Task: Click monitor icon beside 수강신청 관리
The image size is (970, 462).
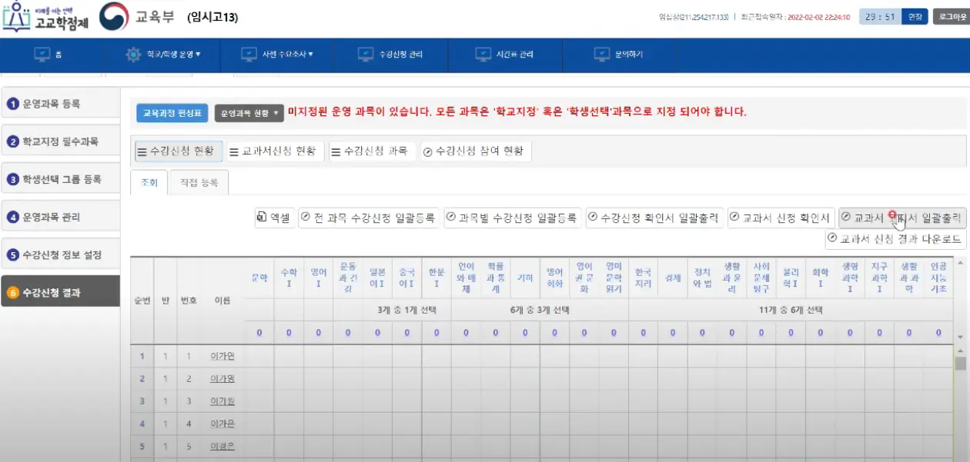Action: (366, 55)
